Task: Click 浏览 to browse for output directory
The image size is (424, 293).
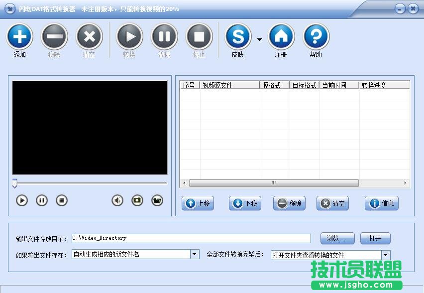Action: [337, 238]
